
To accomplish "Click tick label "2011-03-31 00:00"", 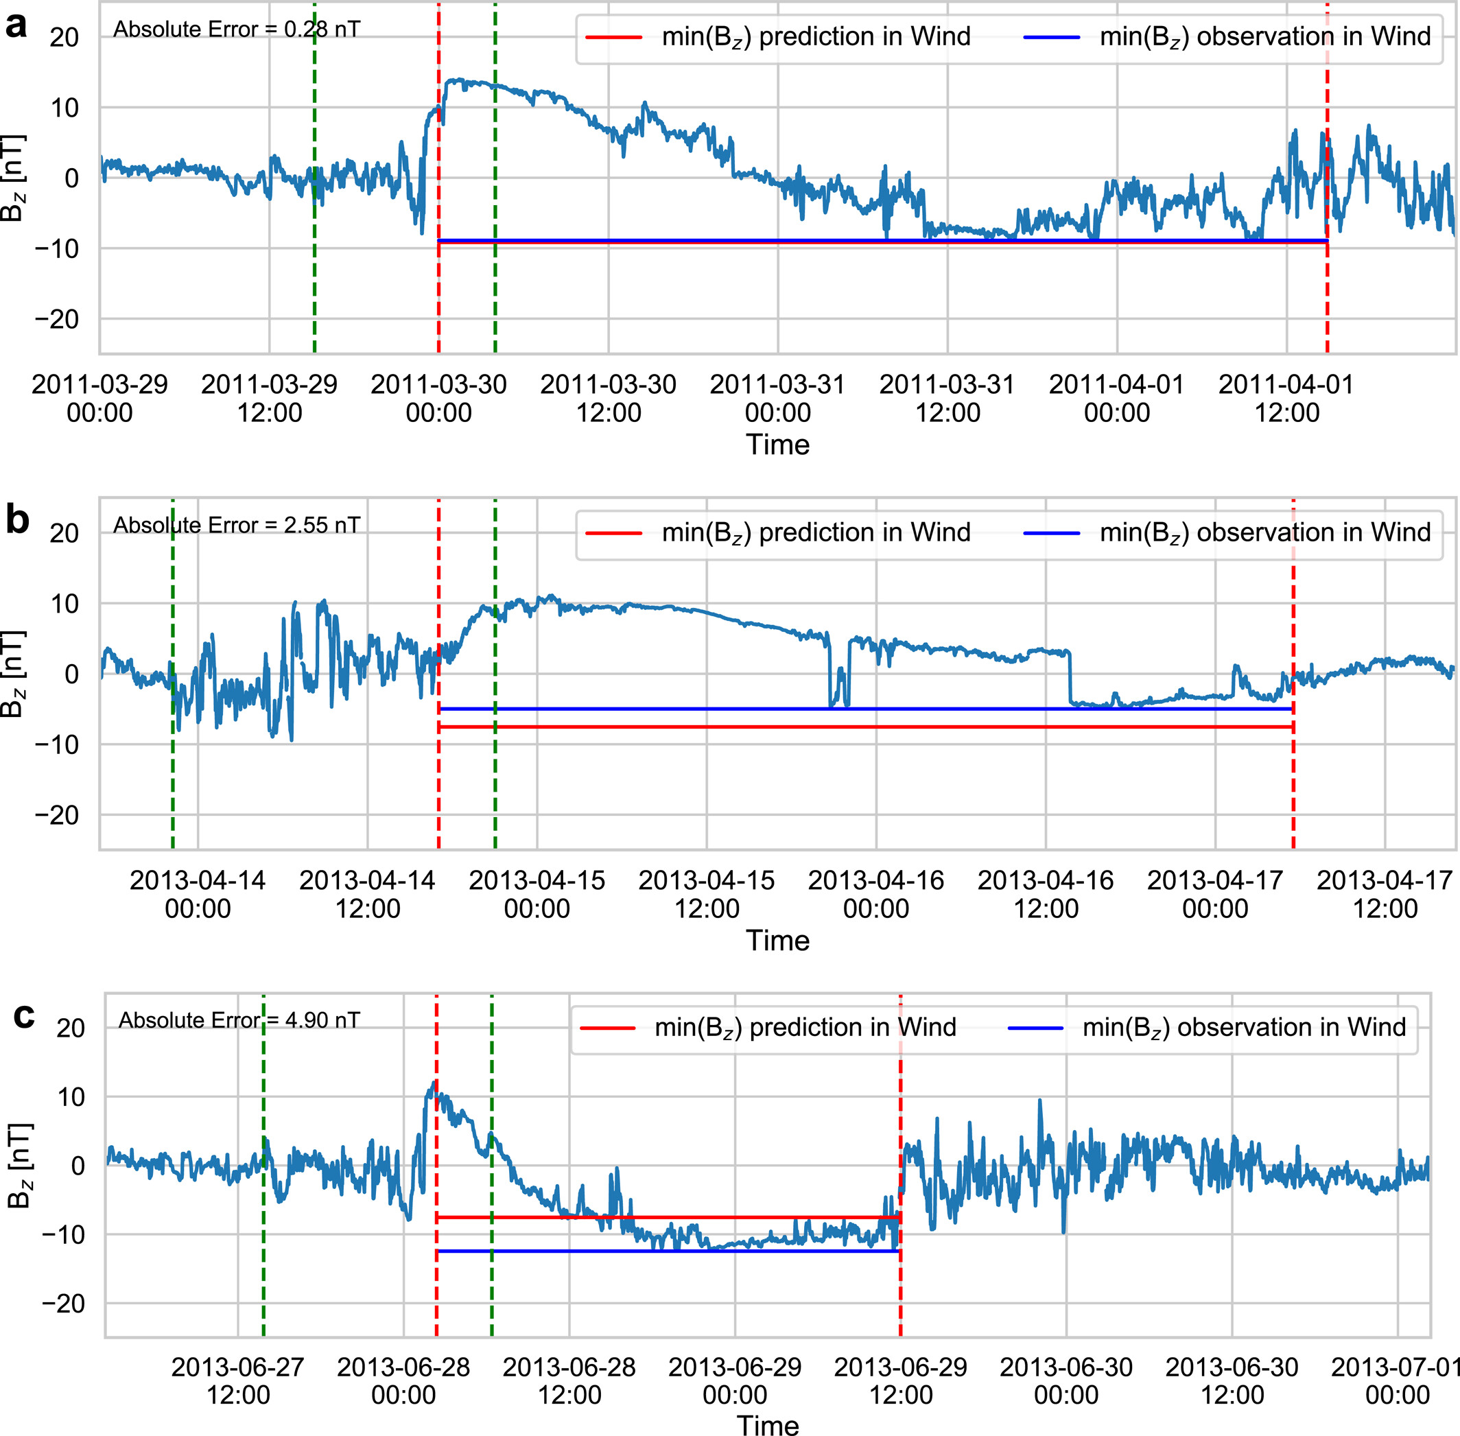I will pos(777,398).
